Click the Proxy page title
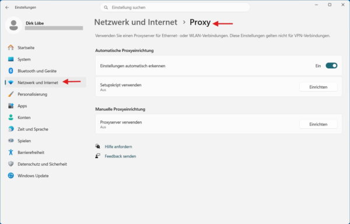350x224 pixels. point(200,22)
